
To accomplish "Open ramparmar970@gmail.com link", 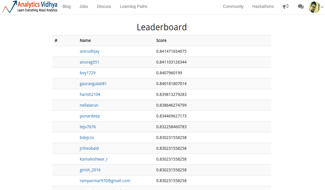I will pyautogui.click(x=105, y=180).
